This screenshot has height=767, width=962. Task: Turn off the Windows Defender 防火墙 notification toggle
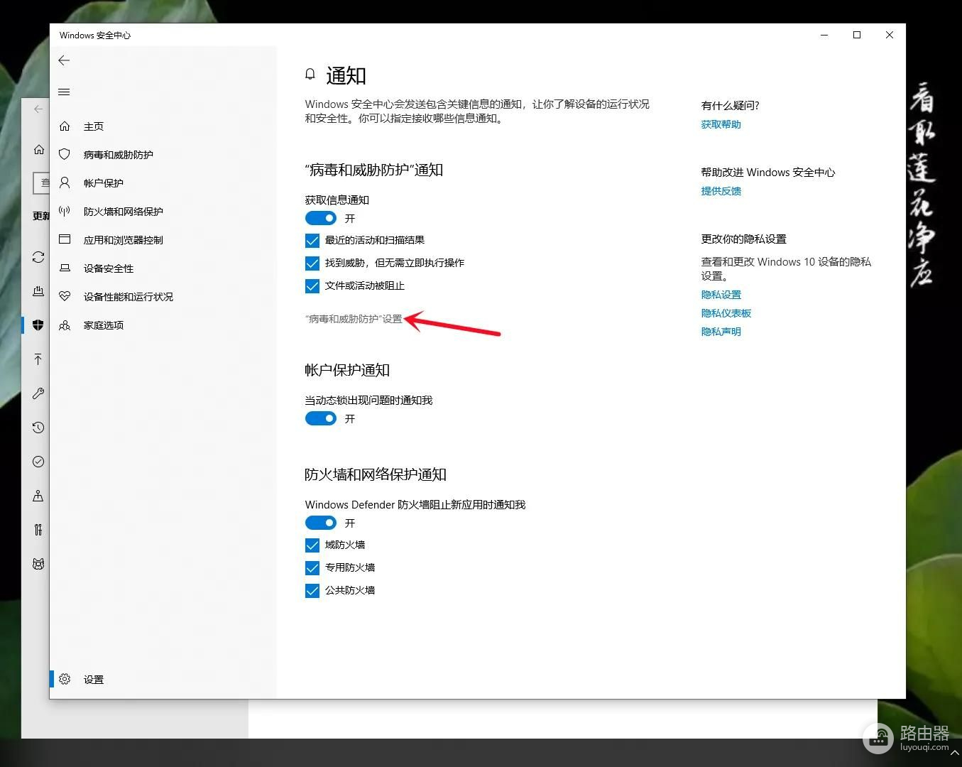[x=321, y=523]
